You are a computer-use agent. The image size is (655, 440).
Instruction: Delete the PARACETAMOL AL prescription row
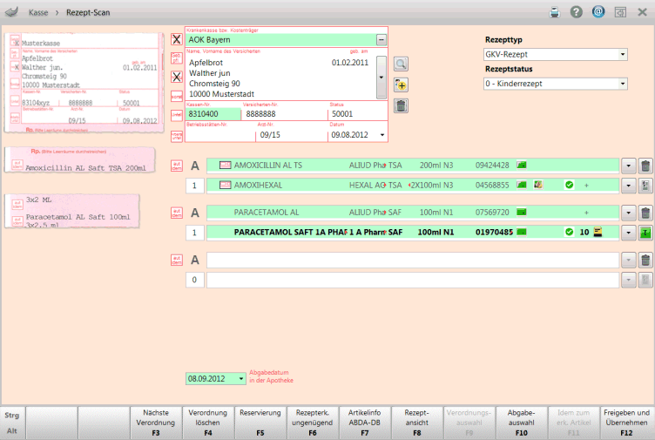pos(645,213)
